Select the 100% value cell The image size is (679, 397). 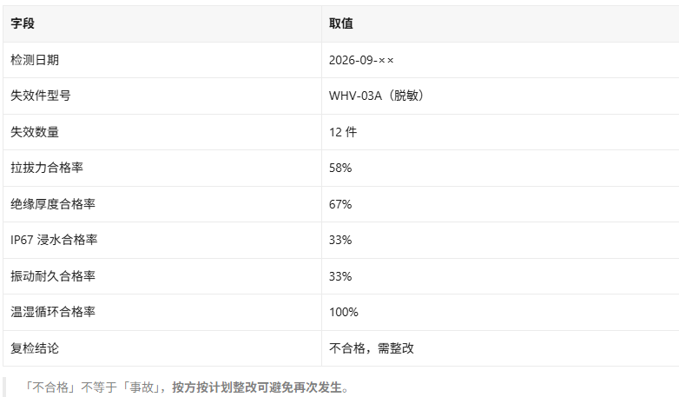500,312
